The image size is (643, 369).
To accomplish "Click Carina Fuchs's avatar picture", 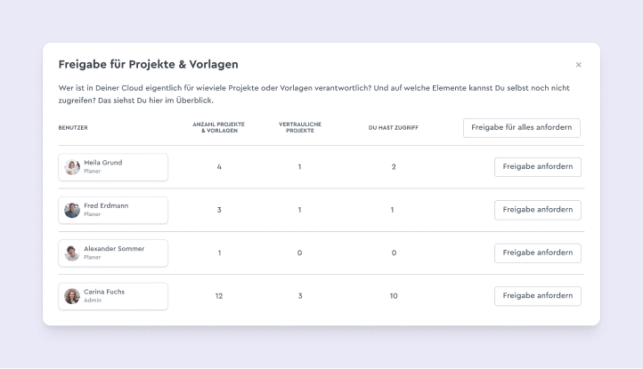I will pyautogui.click(x=72, y=296).
